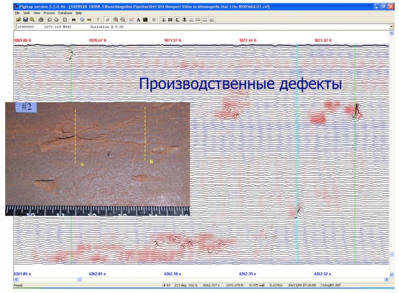
Task: Click the right-curving arrow toolbar icon
Action: 56,20
